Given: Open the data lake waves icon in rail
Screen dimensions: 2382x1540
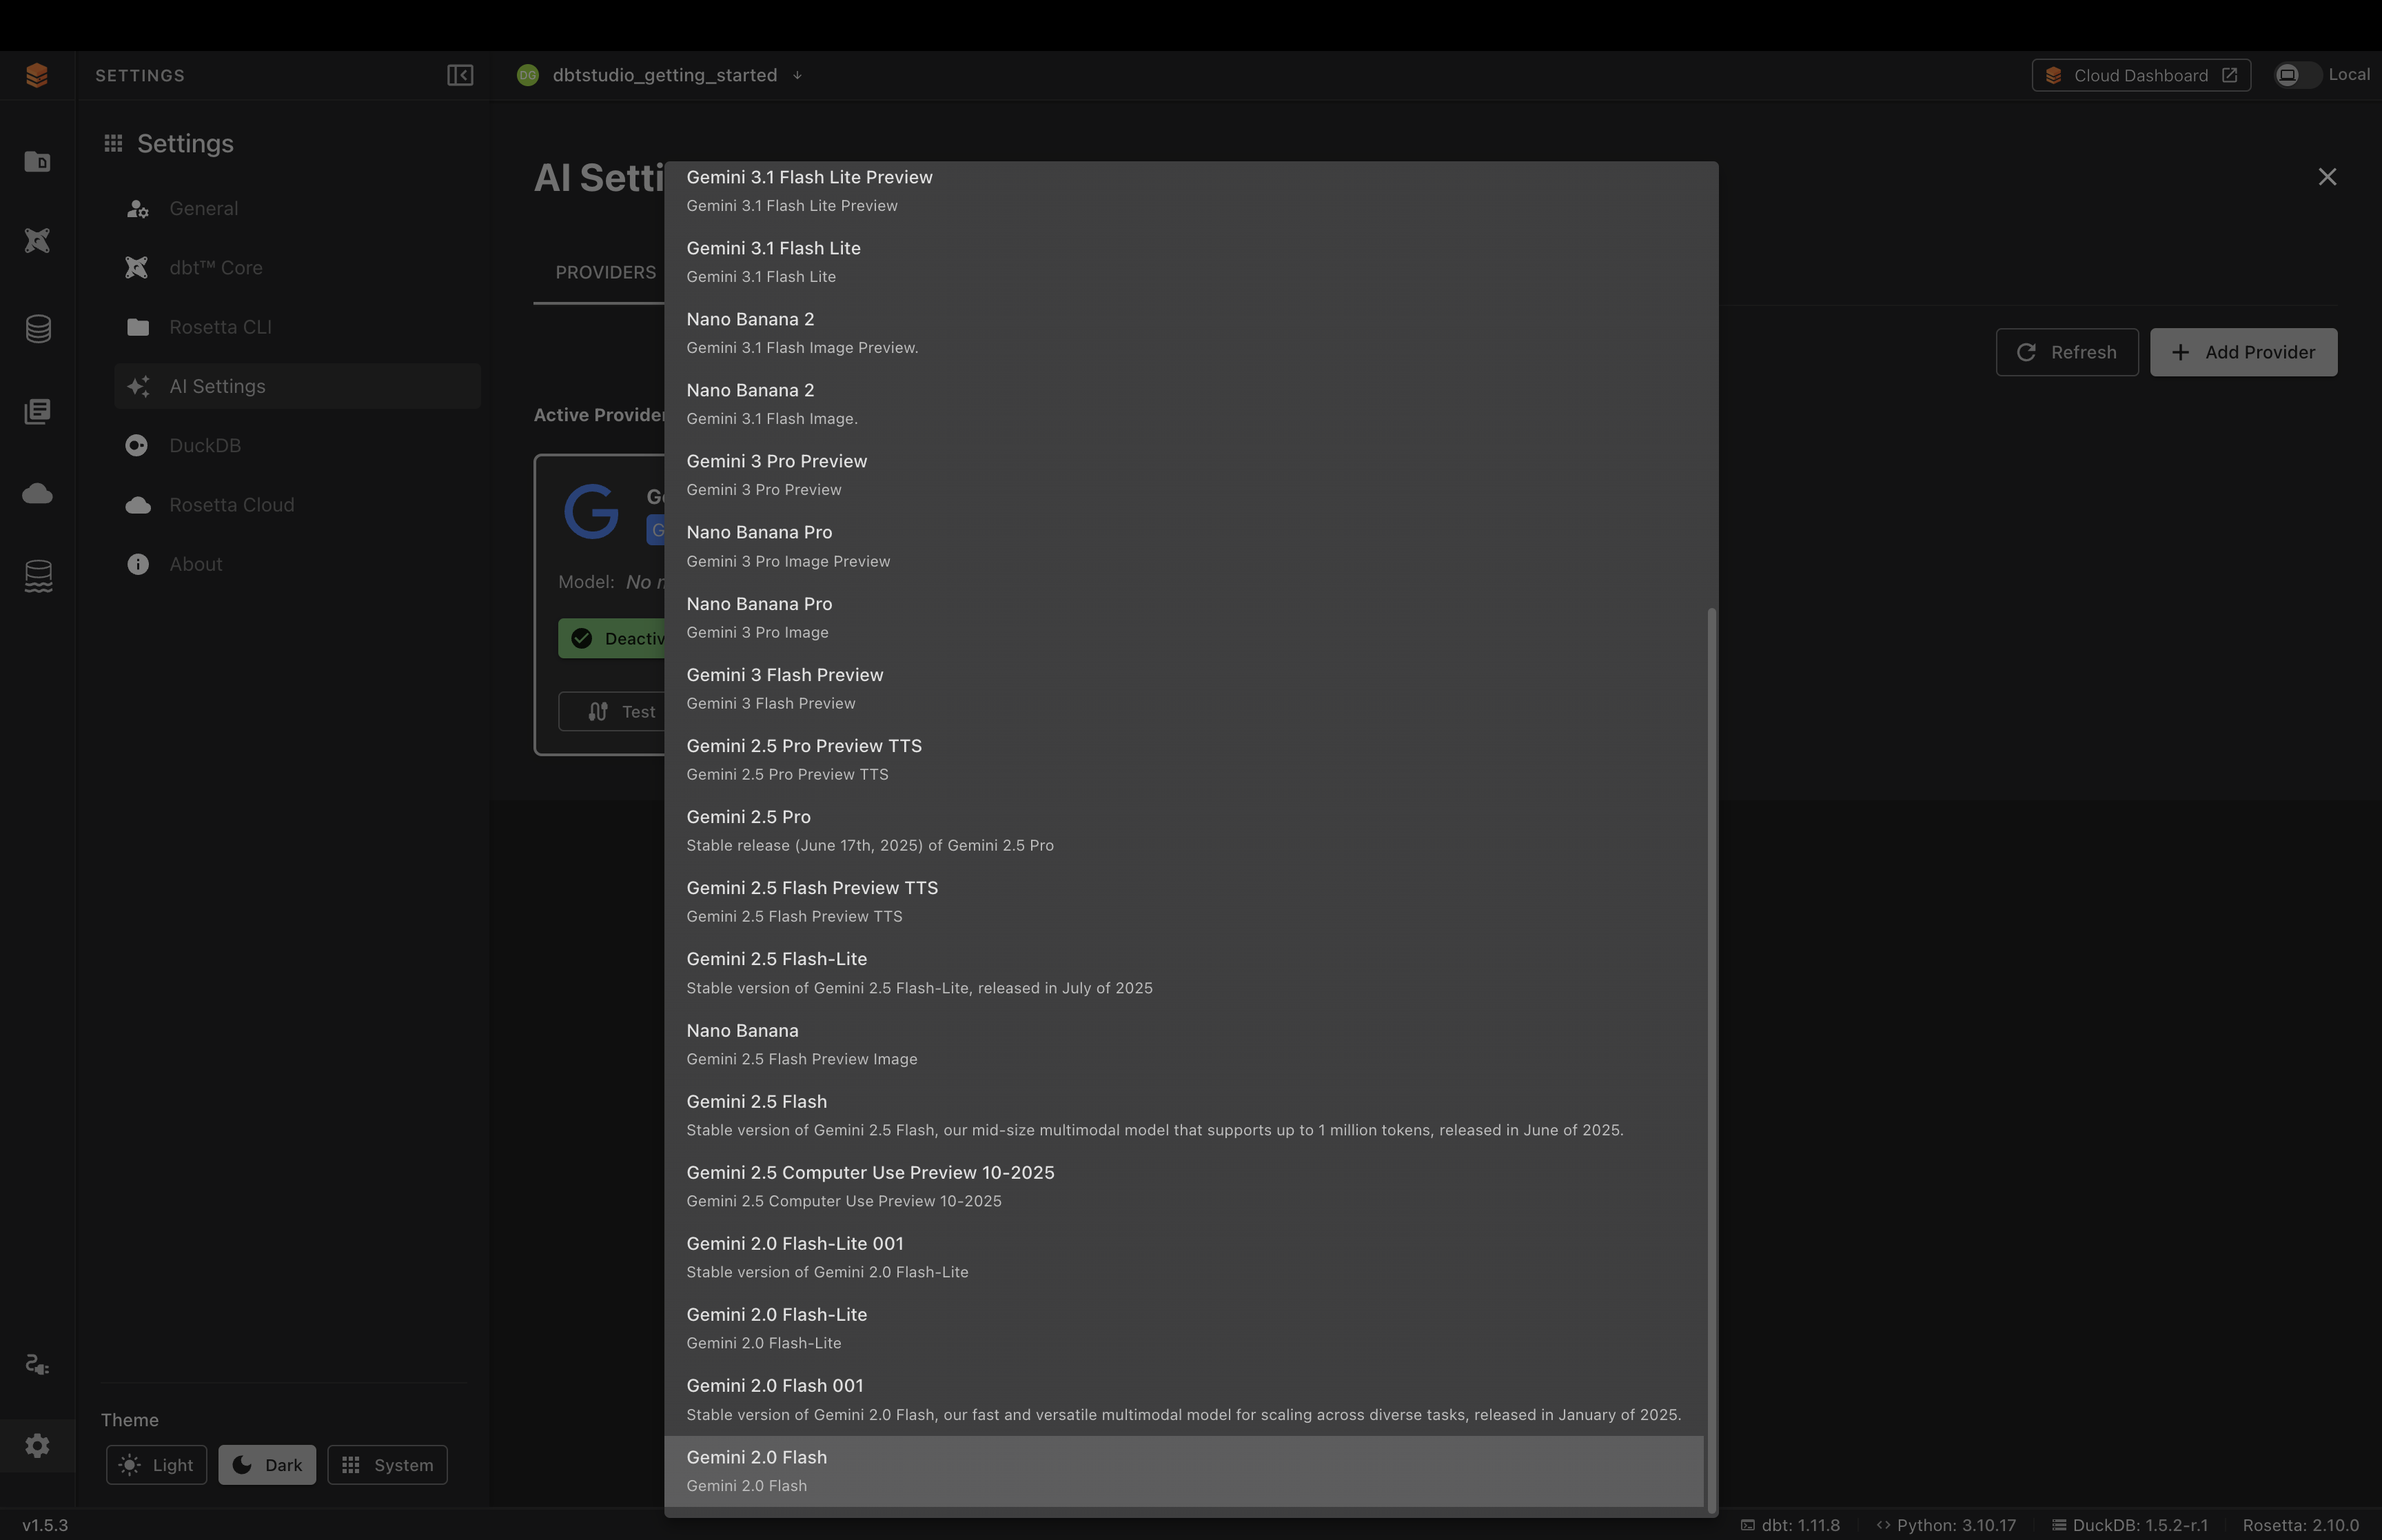Looking at the screenshot, I should click(38, 576).
